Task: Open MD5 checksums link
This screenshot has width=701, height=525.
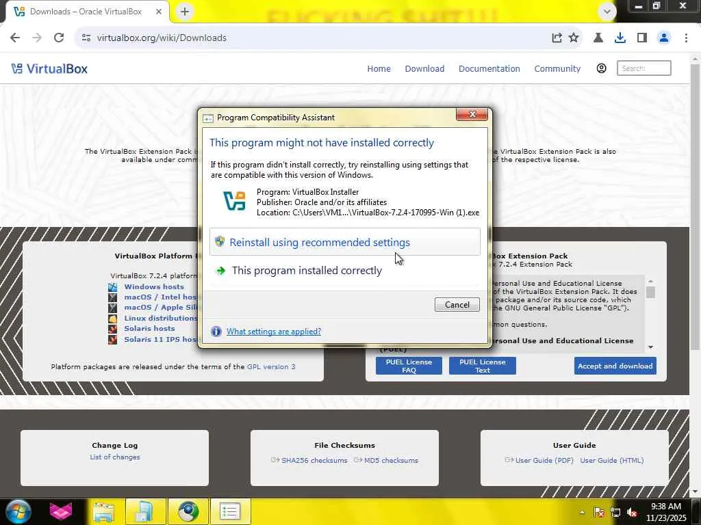Action: (391, 460)
